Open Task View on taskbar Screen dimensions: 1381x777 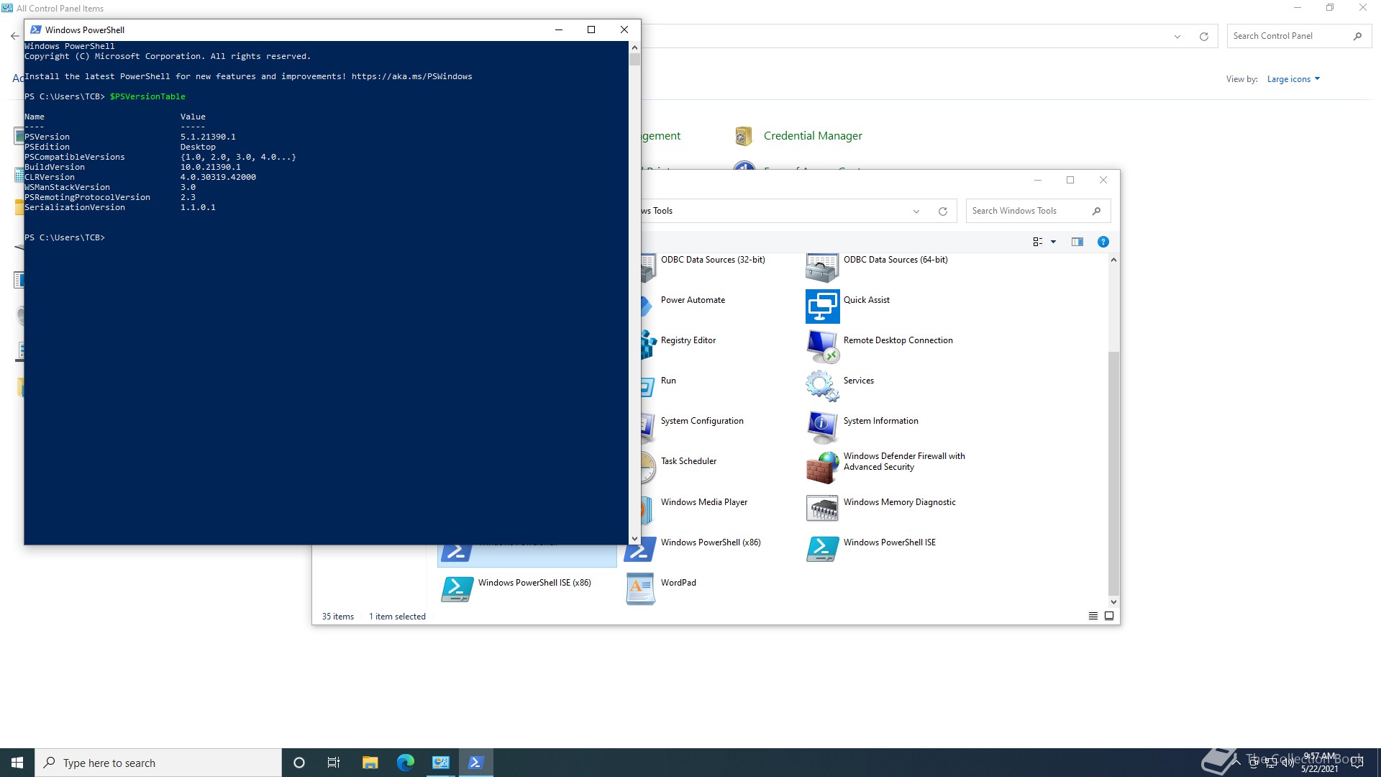[x=334, y=763]
